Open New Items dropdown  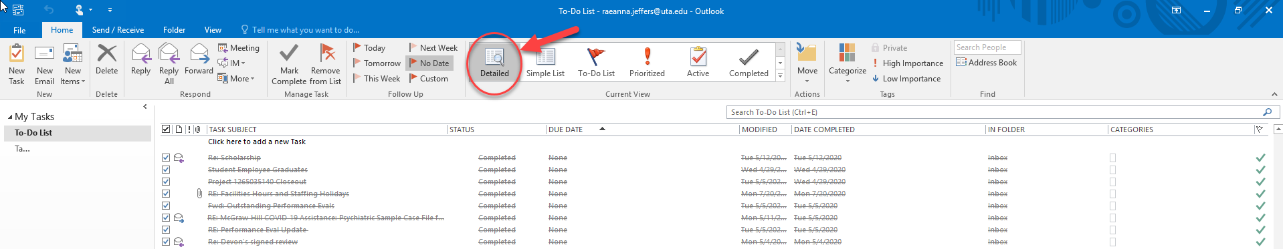(73, 63)
